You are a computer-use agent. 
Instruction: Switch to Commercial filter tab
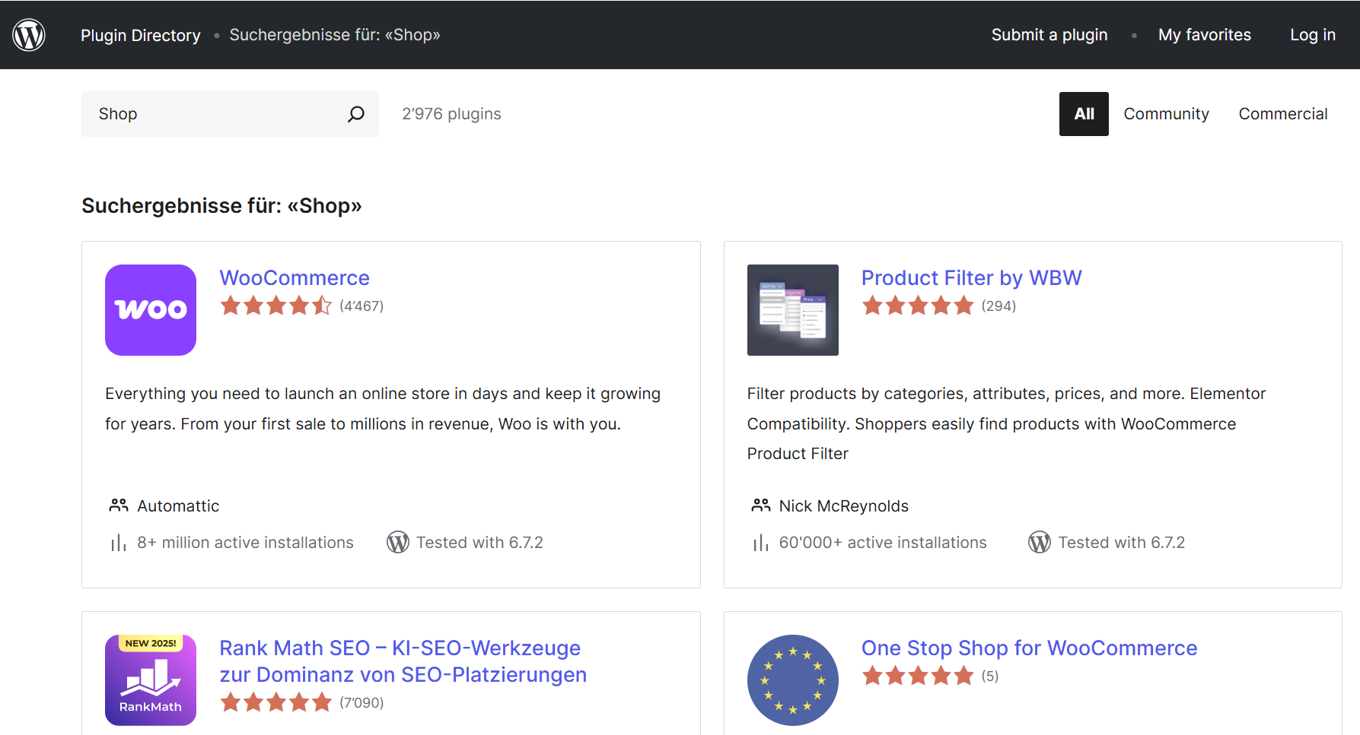click(1282, 114)
